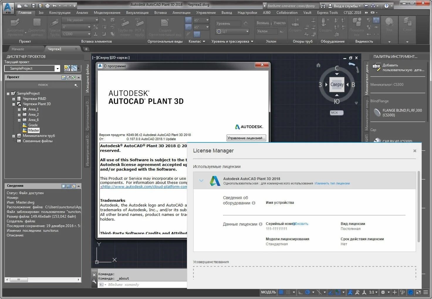Click the ViewCube home icon
Screen dimensions: 432x299
[318, 65]
